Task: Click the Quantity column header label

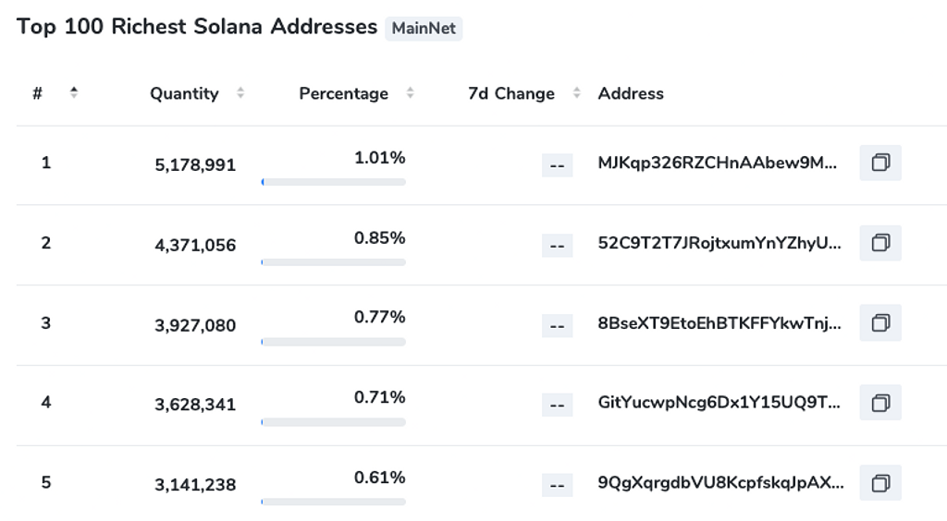Action: (184, 93)
